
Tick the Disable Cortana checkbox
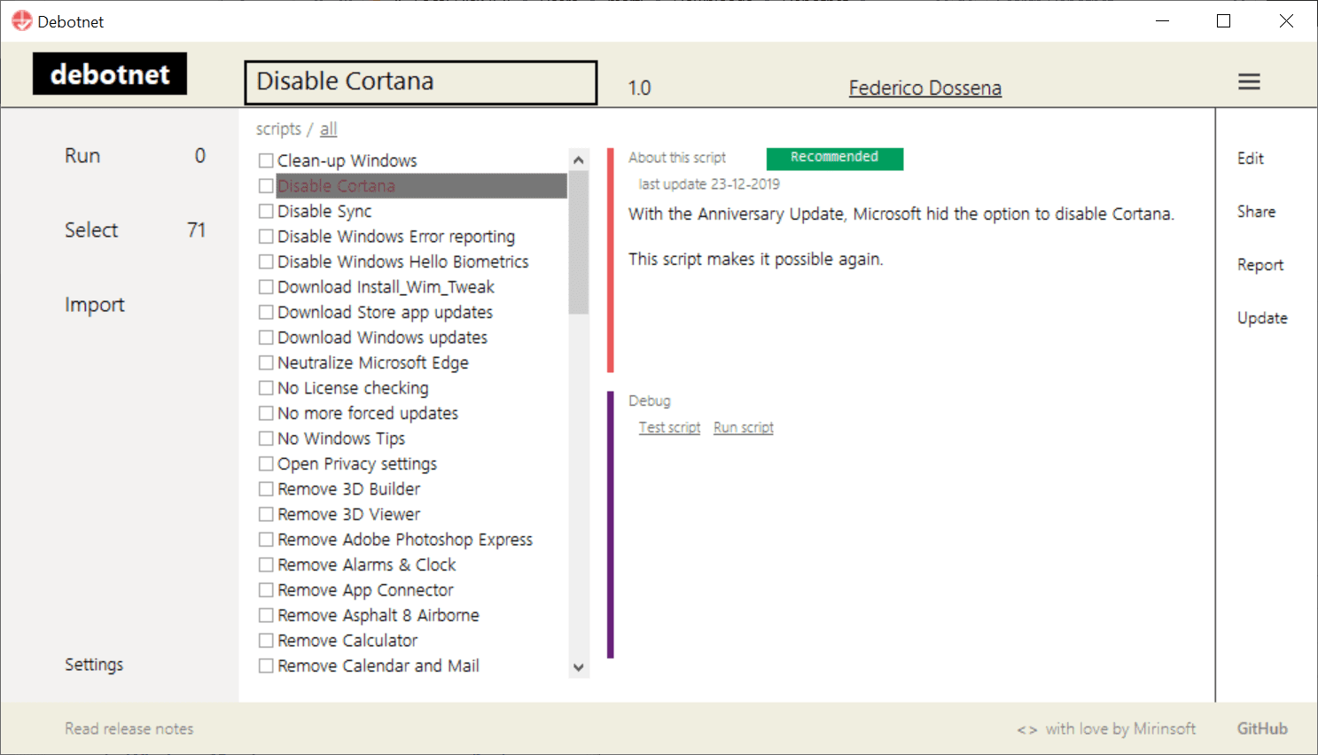[266, 186]
